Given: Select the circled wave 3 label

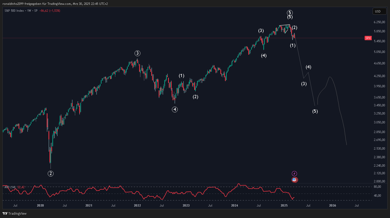Looking at the screenshot, I should (x=137, y=53).
